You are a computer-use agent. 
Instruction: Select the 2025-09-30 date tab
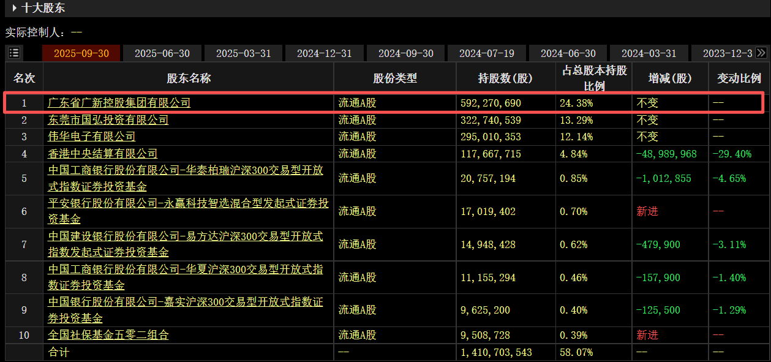pyautogui.click(x=81, y=53)
